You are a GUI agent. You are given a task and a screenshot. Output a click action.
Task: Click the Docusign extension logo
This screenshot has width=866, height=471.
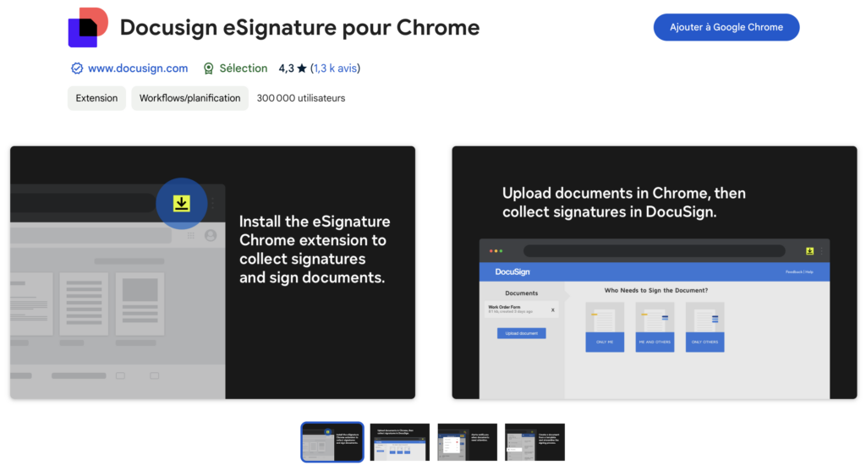[x=88, y=27]
